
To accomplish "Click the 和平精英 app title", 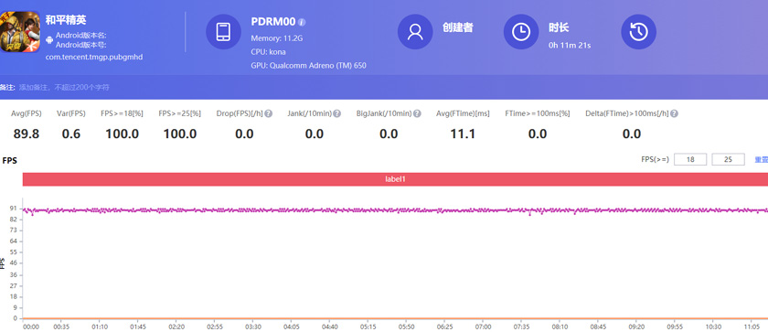I will point(66,20).
